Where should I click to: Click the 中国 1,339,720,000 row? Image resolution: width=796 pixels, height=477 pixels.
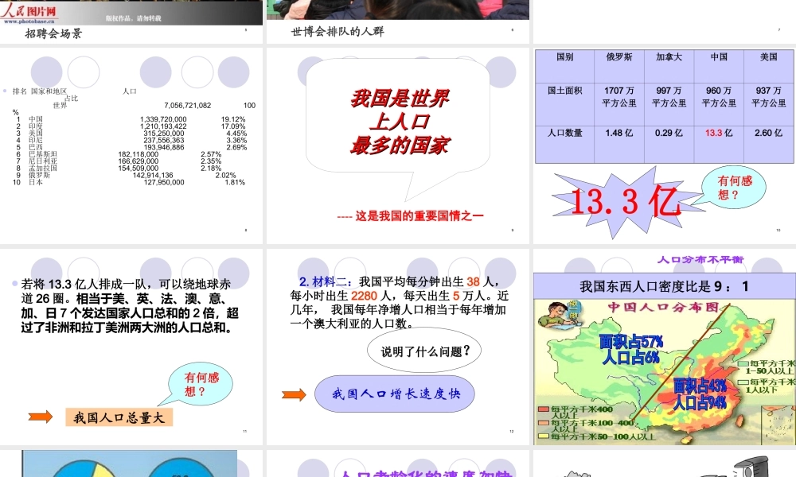(131, 119)
